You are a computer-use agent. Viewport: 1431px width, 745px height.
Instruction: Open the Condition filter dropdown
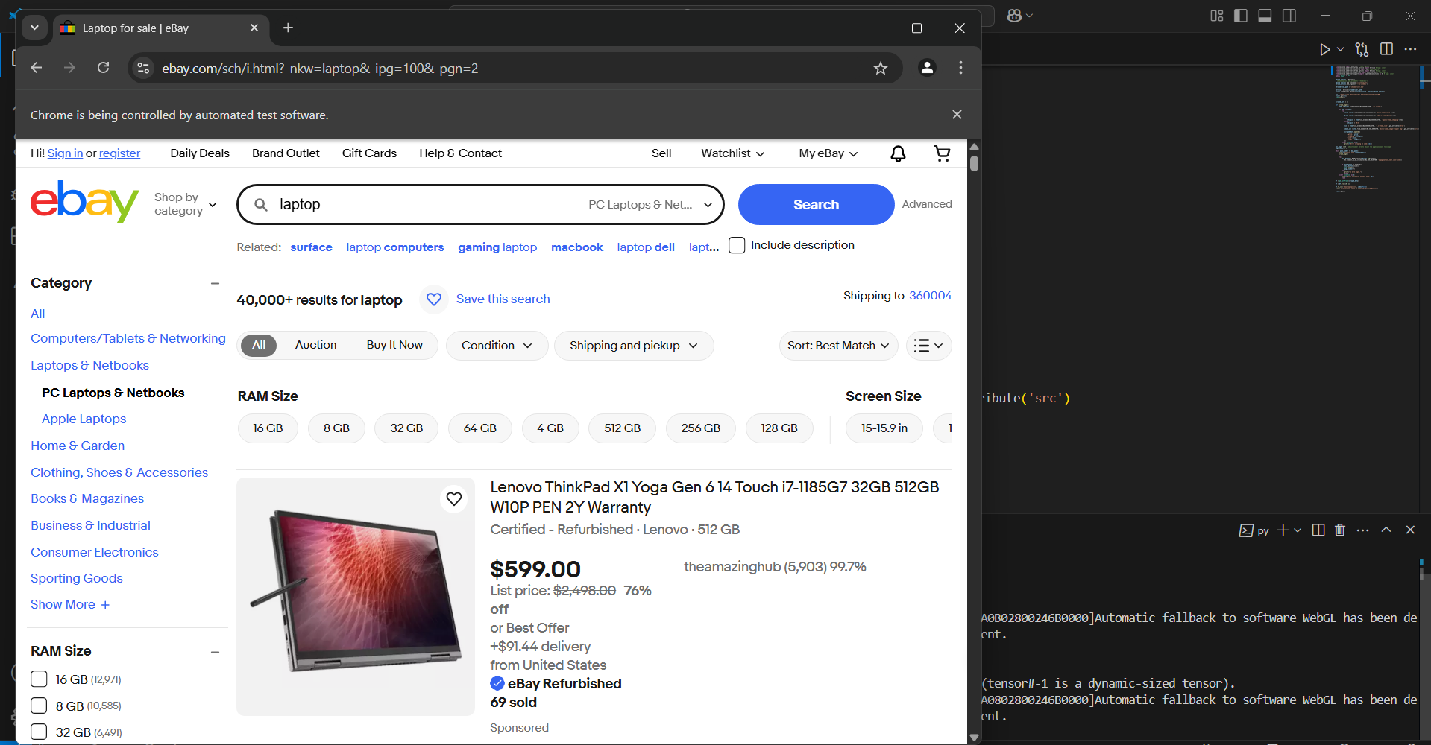(x=497, y=346)
